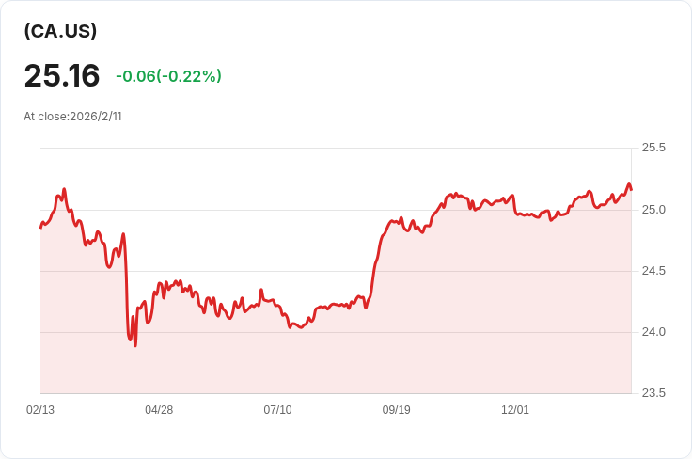Click the lowest dip of the red price line
692x459 pixels.
click(x=135, y=345)
